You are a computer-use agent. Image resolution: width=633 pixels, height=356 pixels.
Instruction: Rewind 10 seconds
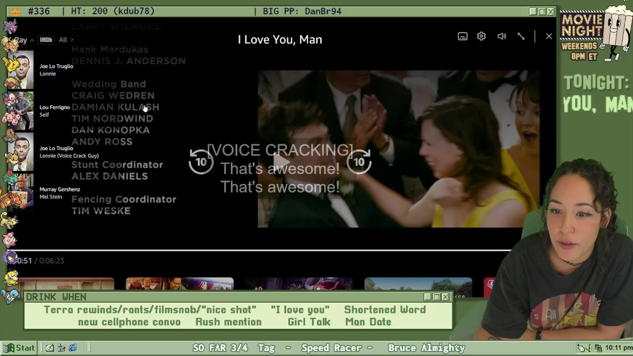[x=201, y=162]
